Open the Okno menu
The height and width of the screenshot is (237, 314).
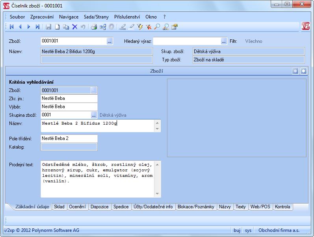[x=151, y=17]
